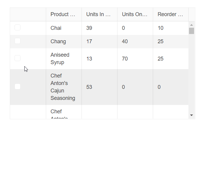
Task: Click units in stock value 53
Action: tap(89, 87)
